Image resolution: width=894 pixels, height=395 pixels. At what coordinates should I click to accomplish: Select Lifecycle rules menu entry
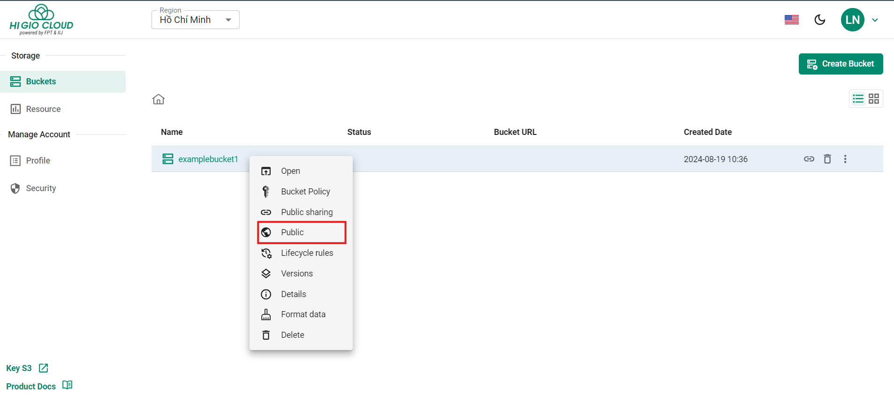307,253
